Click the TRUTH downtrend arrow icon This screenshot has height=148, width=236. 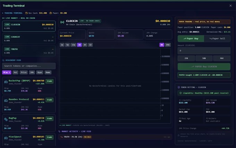coord(61,137)
